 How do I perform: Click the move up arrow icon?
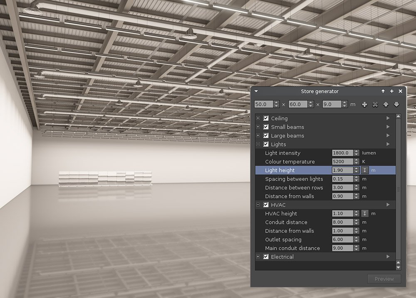pyautogui.click(x=386, y=105)
